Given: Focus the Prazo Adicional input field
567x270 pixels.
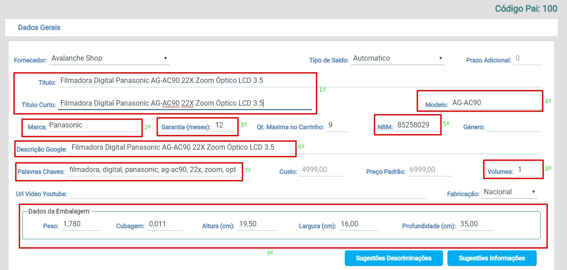Looking at the screenshot, I should (527, 59).
